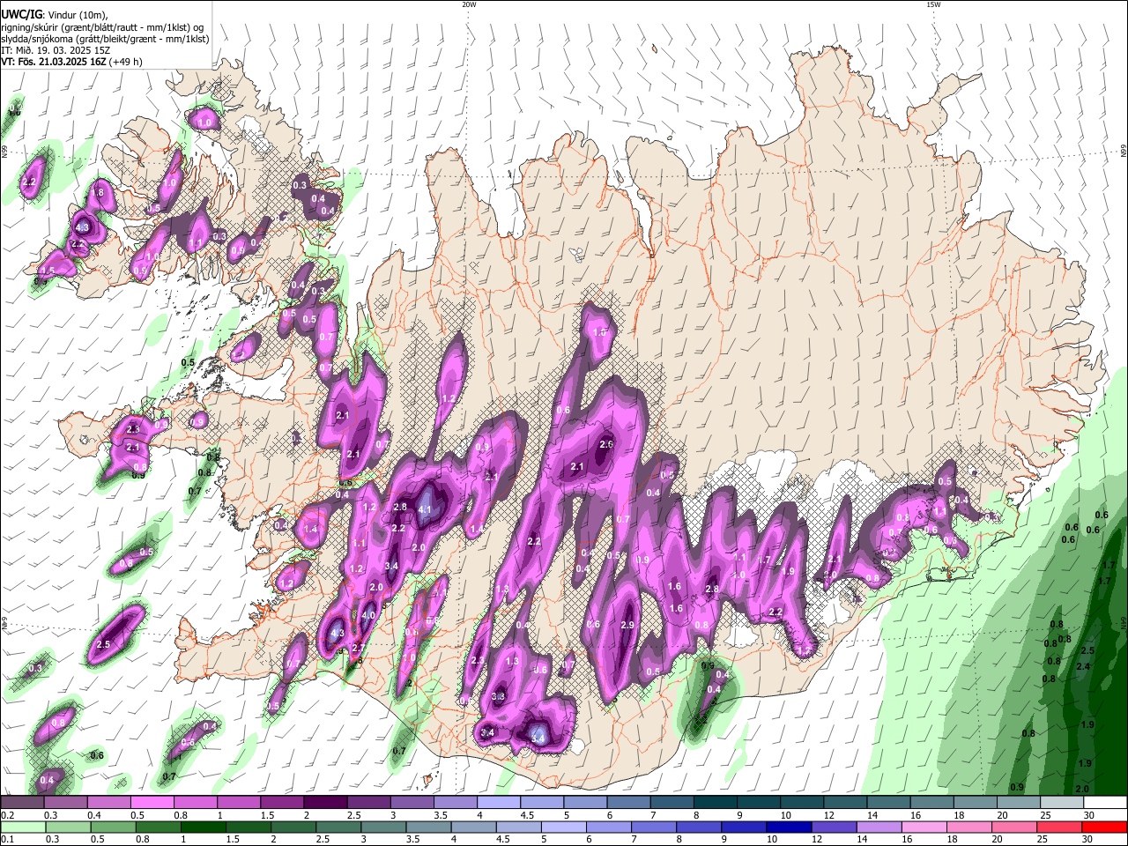
Task: Click the 'IT: Mið. 19. 03. 2025 15Z' line
Action: pyautogui.click(x=56, y=50)
